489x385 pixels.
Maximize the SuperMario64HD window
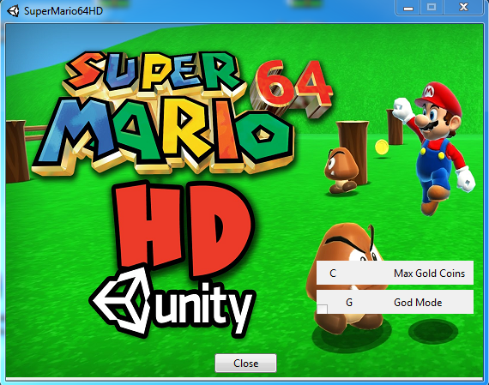[x=432, y=7]
